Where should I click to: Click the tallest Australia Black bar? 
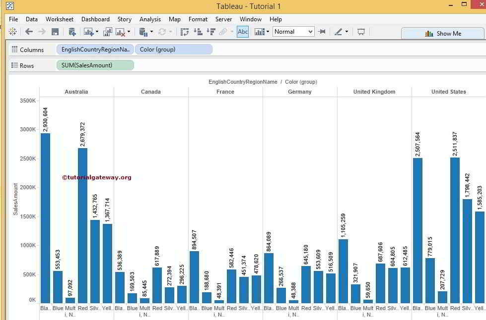(x=45, y=218)
